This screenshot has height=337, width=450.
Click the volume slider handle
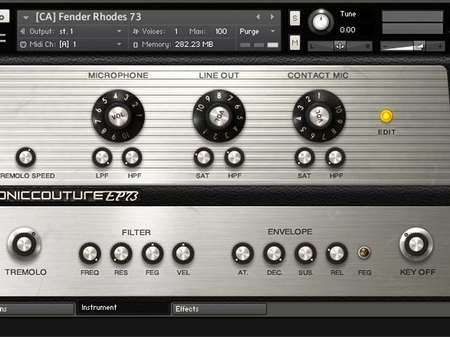419,46
